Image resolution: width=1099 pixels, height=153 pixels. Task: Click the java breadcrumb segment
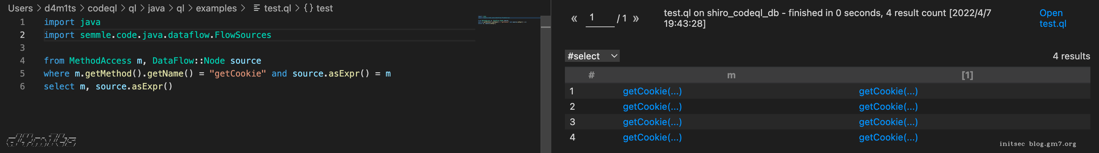pos(156,8)
